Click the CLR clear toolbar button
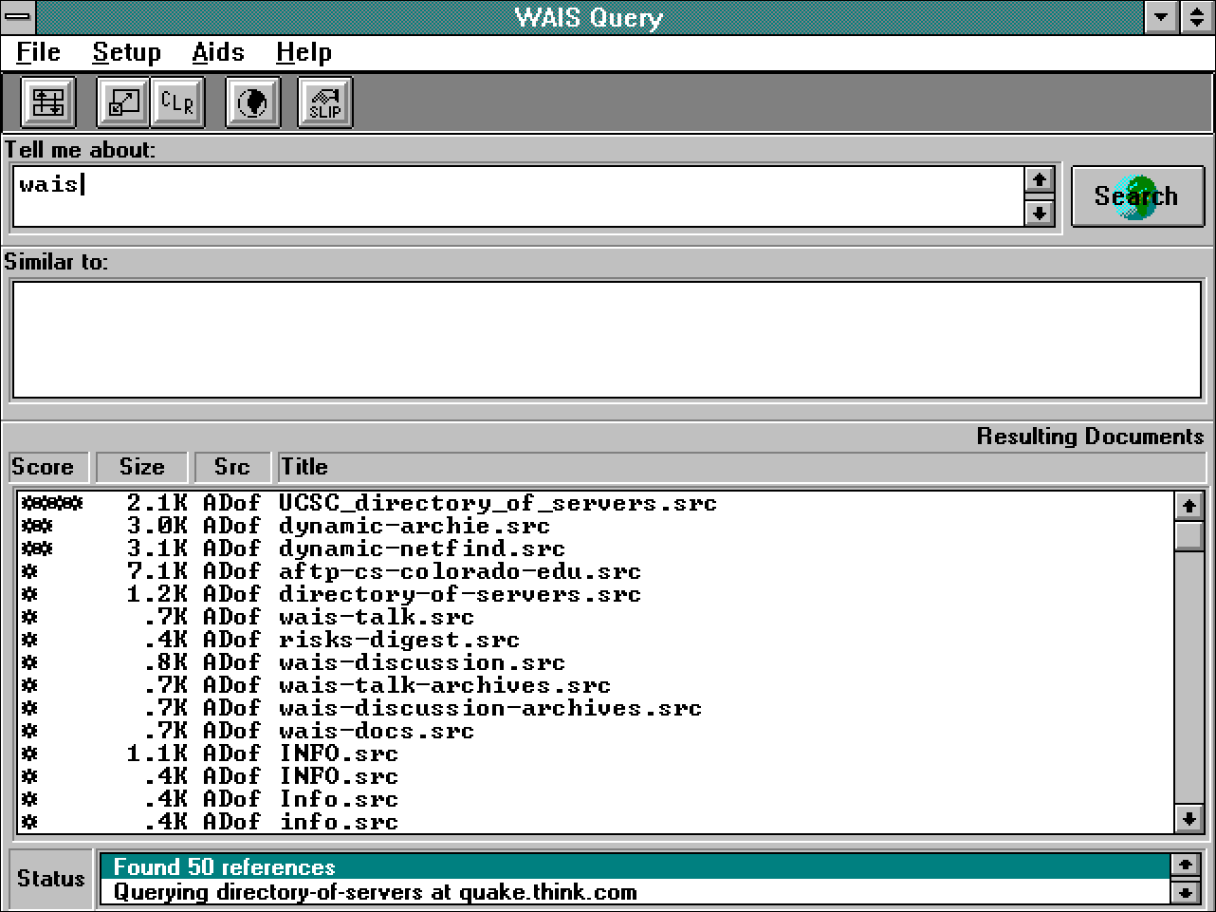This screenshot has width=1216, height=912. coord(177,102)
